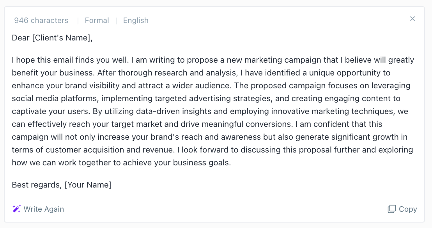Click "I hope this email finds you well"
This screenshot has width=432, height=228.
coord(70,60)
